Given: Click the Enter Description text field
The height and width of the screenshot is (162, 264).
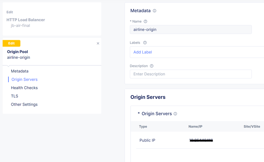Looking at the screenshot, I should tap(190, 74).
